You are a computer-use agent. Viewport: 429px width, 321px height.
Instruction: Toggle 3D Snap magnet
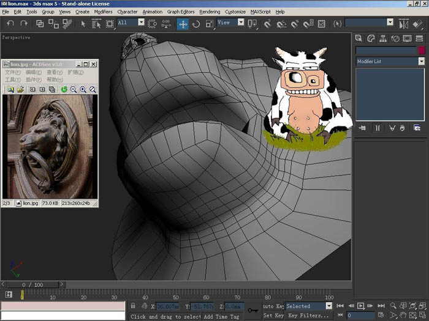coord(267,24)
